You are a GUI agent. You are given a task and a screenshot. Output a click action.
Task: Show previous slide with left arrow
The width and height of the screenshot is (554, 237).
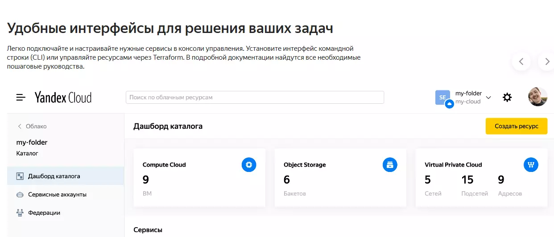[521, 61]
